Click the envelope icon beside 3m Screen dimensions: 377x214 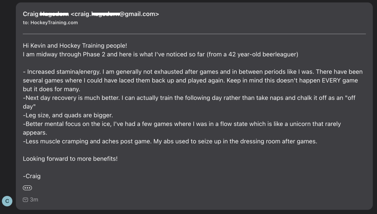point(25,200)
